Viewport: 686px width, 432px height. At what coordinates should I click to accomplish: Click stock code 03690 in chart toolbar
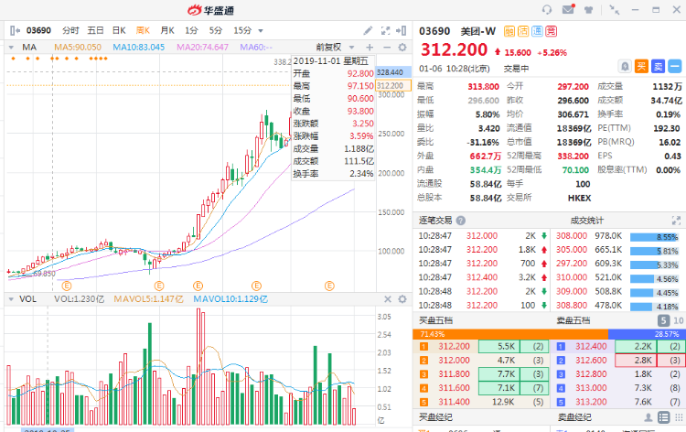38,30
